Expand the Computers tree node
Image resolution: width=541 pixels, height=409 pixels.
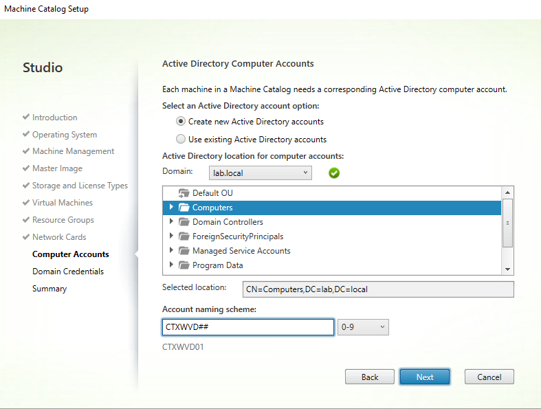click(171, 207)
